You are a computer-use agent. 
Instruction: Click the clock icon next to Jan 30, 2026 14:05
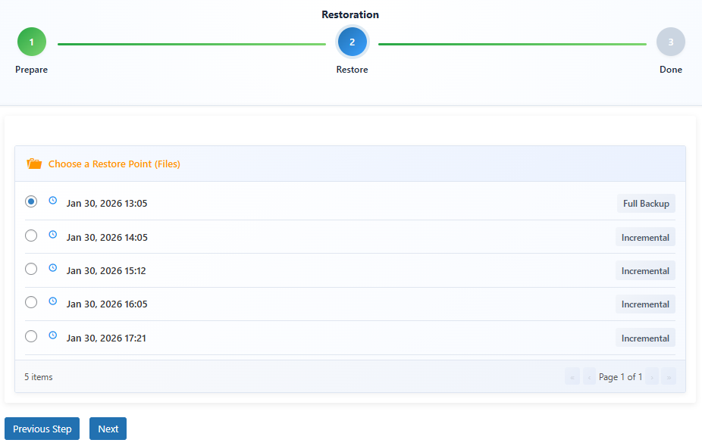(52, 234)
